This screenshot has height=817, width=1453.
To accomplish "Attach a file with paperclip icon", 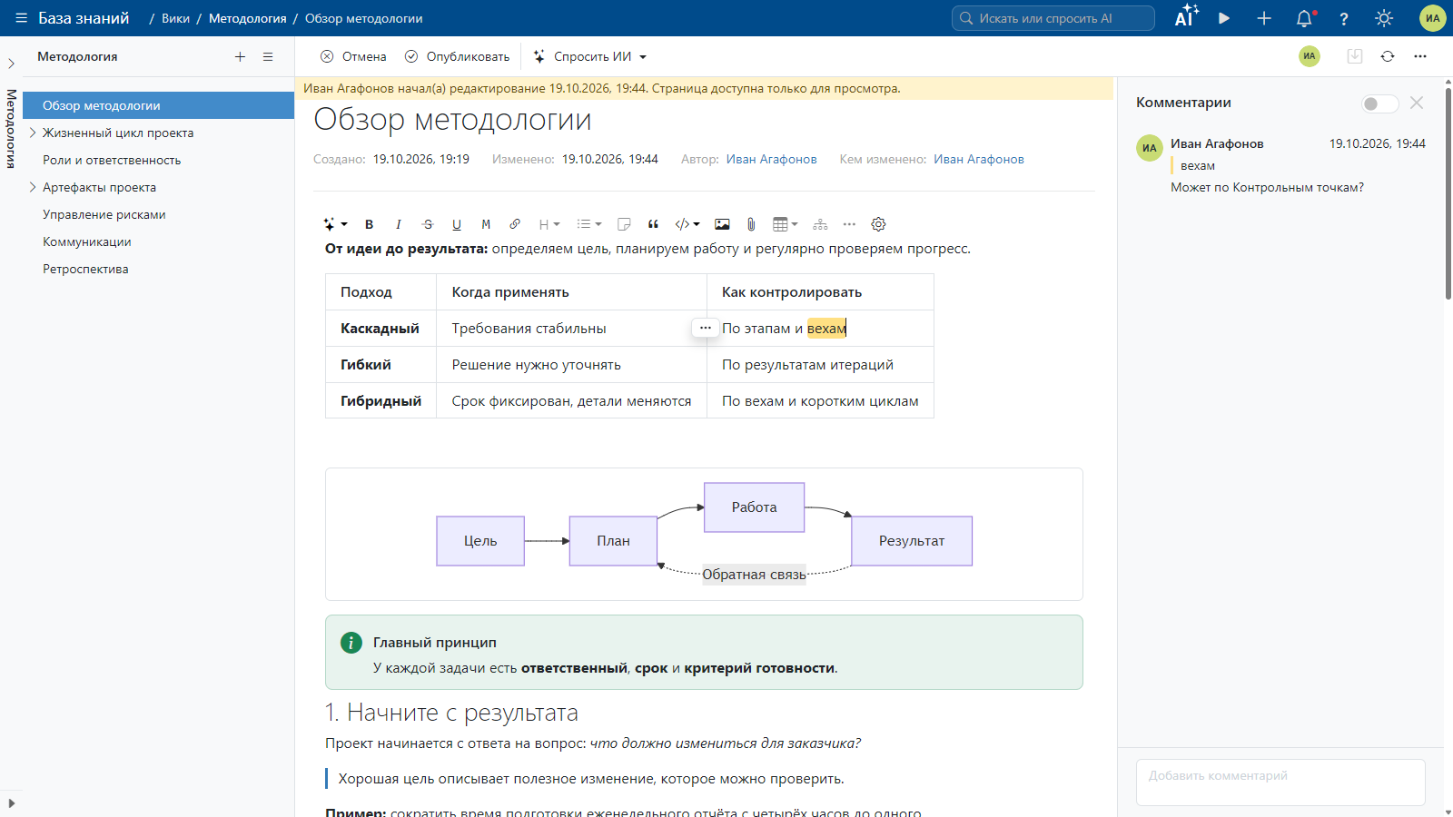I will (x=751, y=224).
